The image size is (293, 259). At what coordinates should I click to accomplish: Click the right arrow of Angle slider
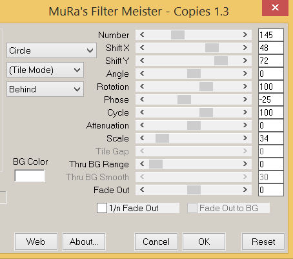pos(245,74)
